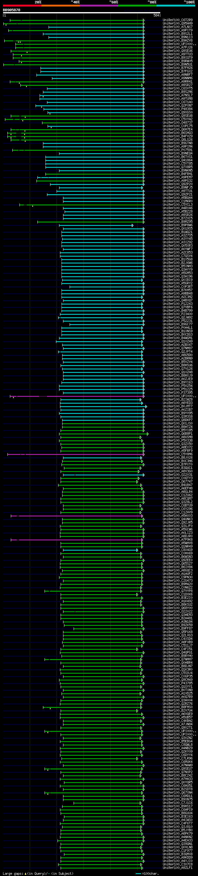Screen dimensions: 198x876
Task: Click the purple ~60% identity legend segment
Action: click(x=99, y=6)
